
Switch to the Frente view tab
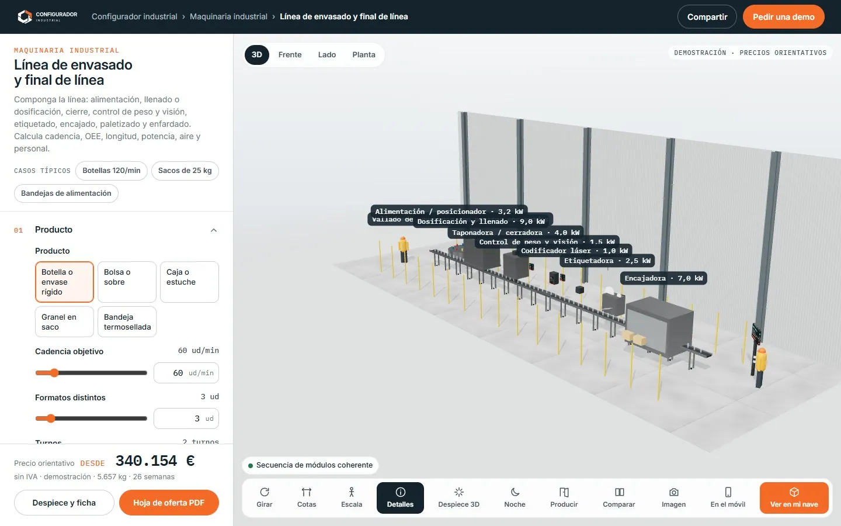coord(290,55)
